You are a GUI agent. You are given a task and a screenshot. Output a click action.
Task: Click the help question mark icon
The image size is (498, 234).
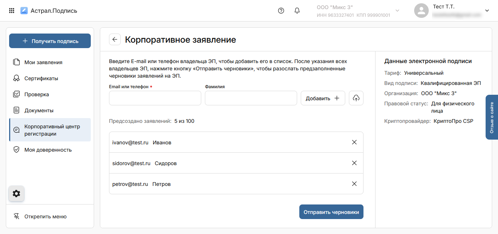pyautogui.click(x=281, y=11)
